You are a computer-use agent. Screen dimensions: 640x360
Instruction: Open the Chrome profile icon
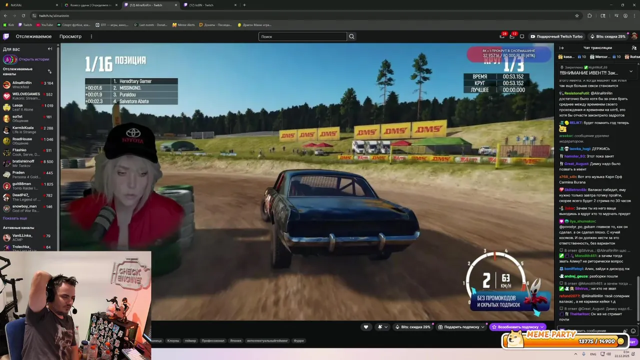(x=625, y=15)
